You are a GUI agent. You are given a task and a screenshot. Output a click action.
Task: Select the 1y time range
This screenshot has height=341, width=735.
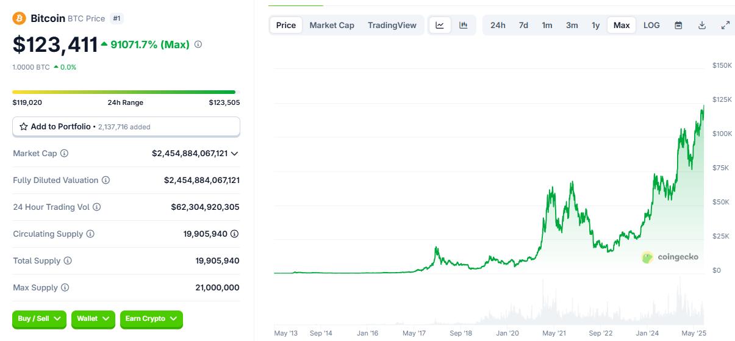click(x=595, y=25)
